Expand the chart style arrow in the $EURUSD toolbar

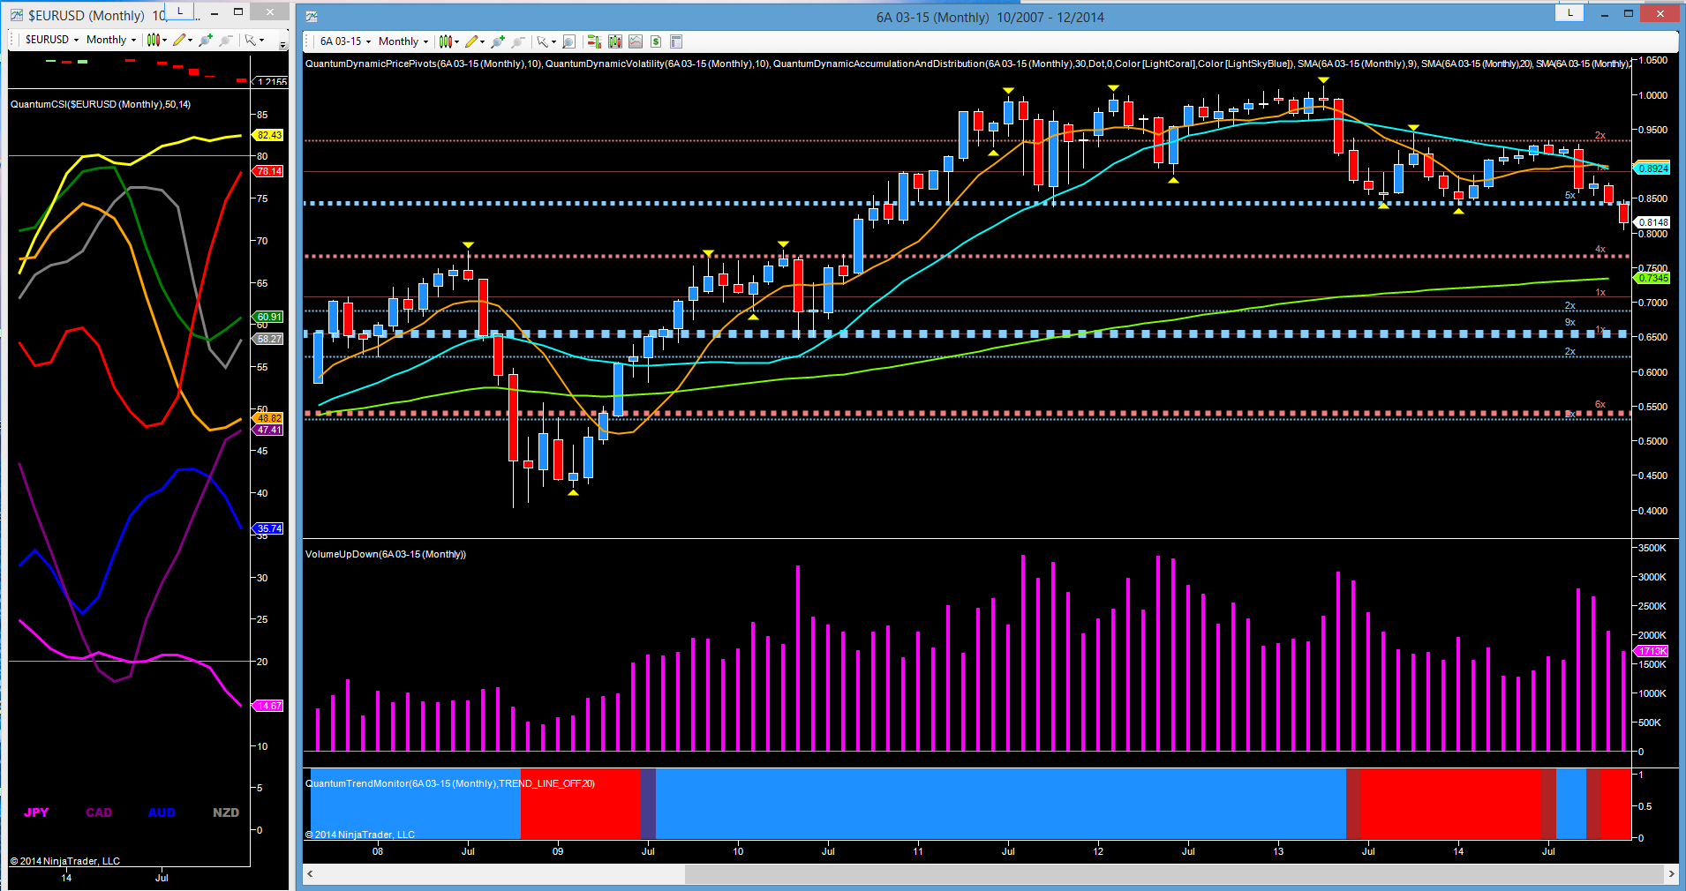tap(164, 40)
